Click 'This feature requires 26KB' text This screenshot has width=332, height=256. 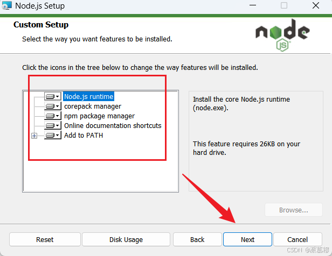click(x=246, y=148)
